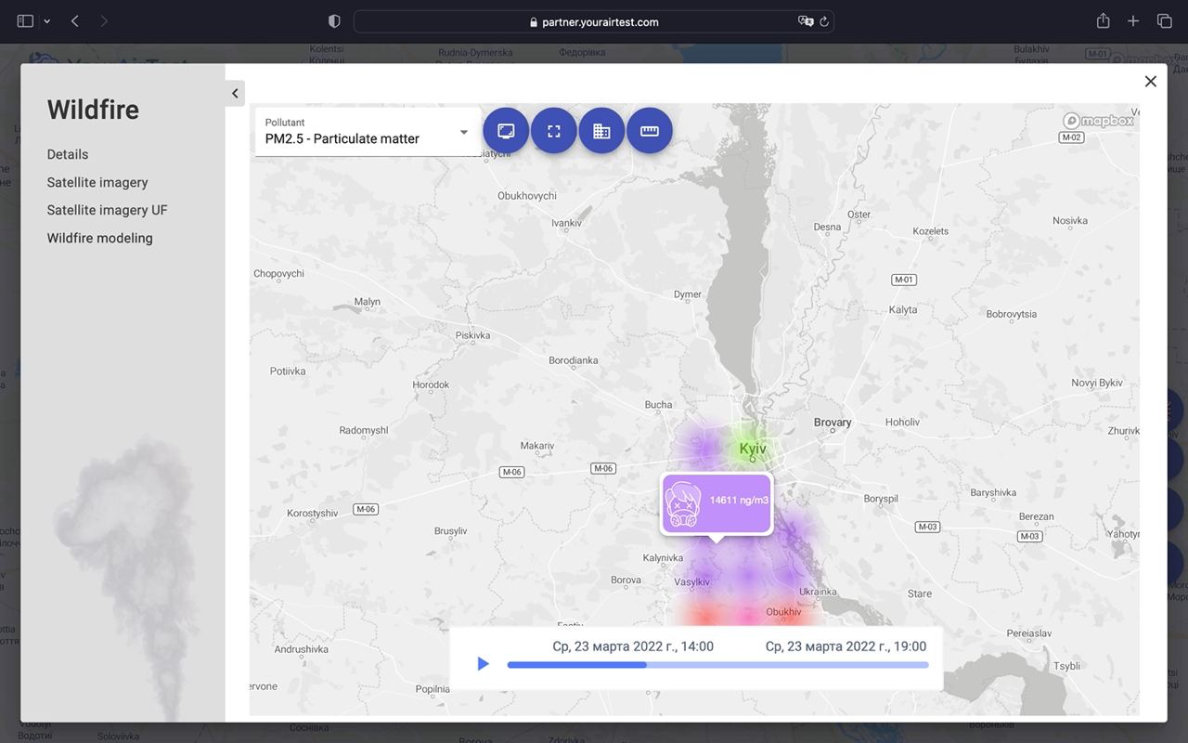This screenshot has height=743, width=1188.
Task: Click the timeline progress slider
Action: pos(717,665)
